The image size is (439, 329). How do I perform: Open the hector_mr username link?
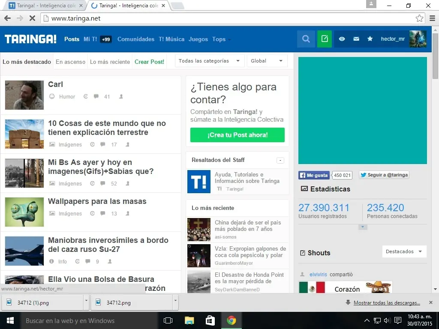[x=393, y=39]
